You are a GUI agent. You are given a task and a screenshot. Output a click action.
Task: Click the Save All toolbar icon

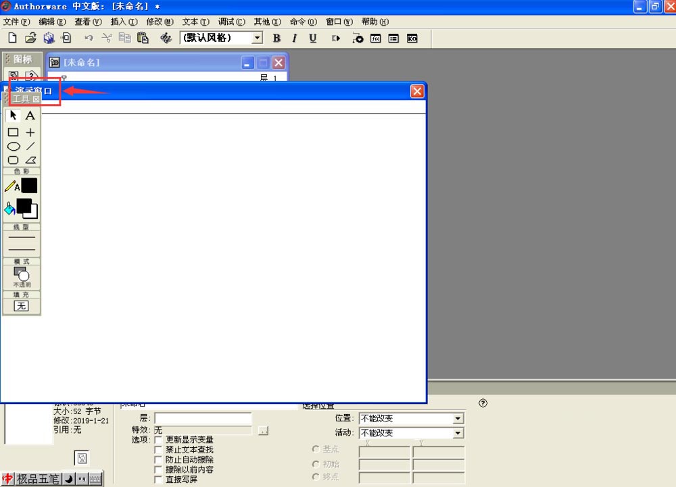49,38
